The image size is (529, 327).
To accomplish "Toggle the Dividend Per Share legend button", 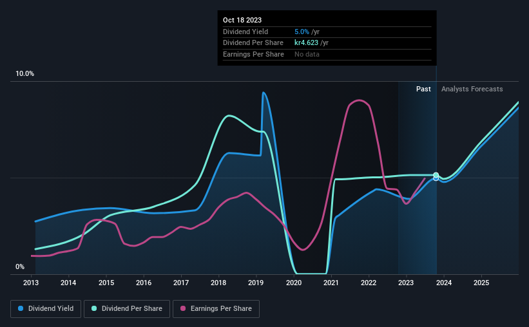I will pos(127,309).
